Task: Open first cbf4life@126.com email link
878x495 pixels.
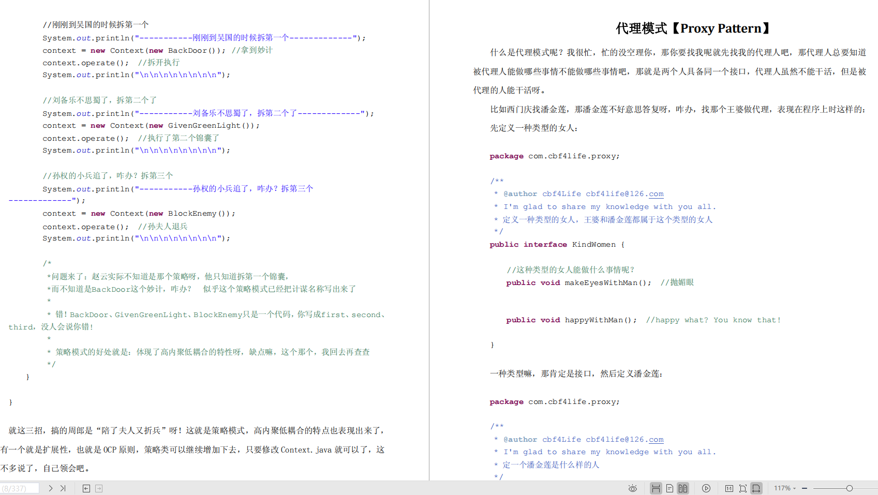Action: pyautogui.click(x=624, y=194)
